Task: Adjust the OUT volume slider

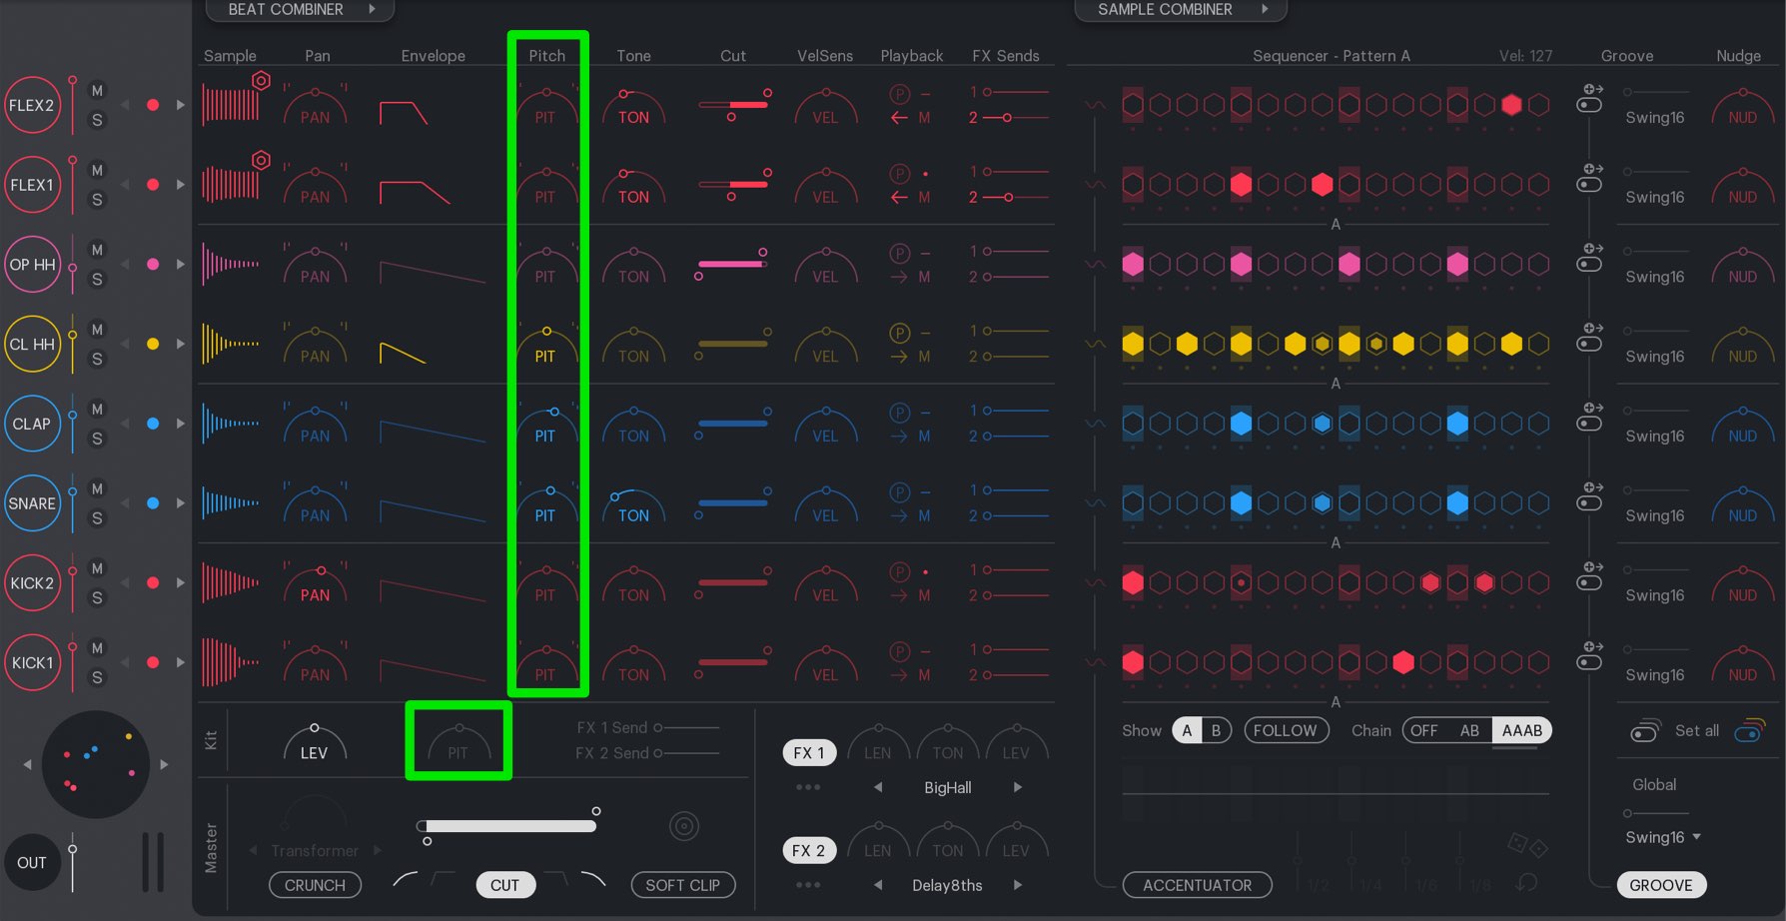Action: (73, 862)
